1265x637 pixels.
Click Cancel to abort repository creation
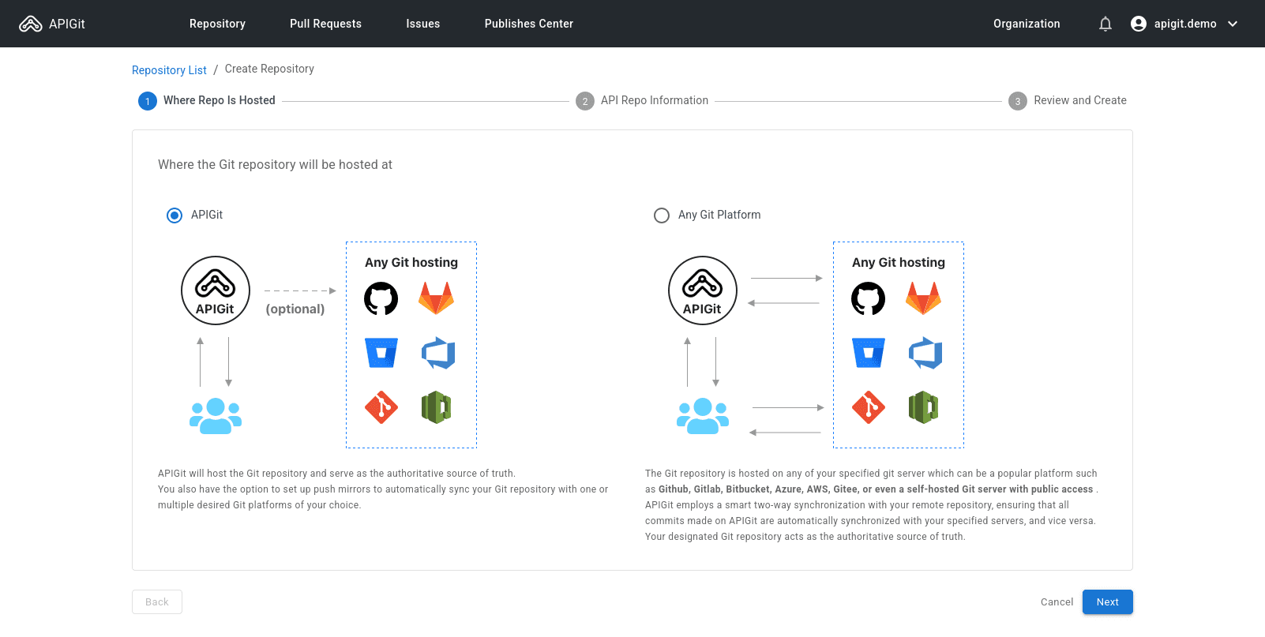pos(1057,601)
